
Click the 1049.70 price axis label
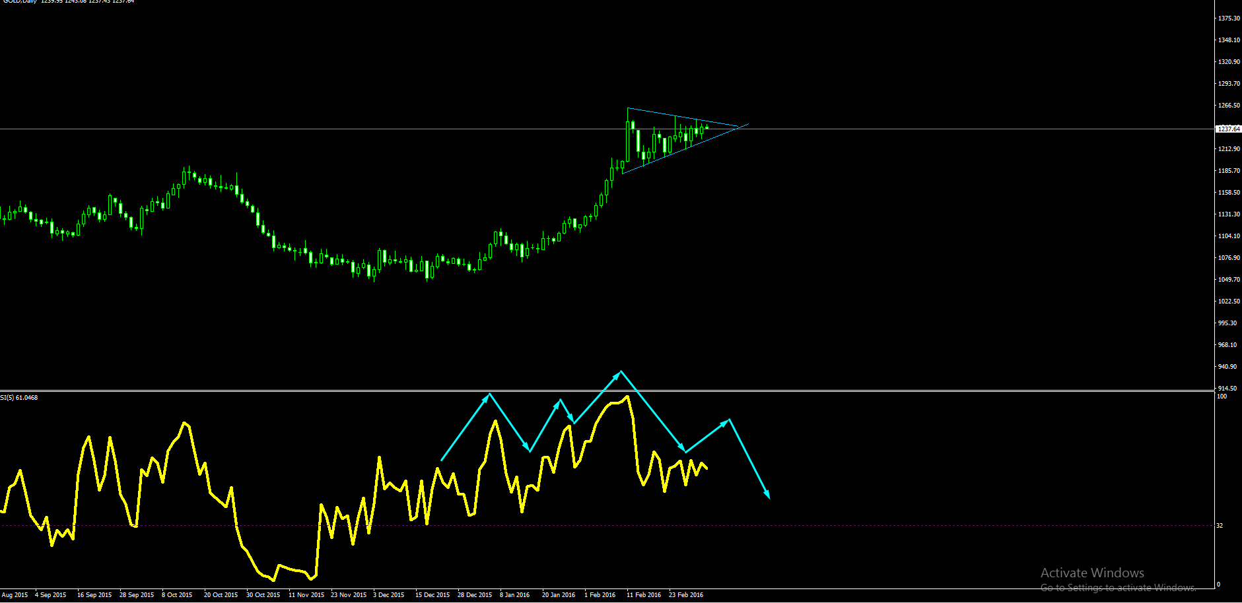[1229, 280]
